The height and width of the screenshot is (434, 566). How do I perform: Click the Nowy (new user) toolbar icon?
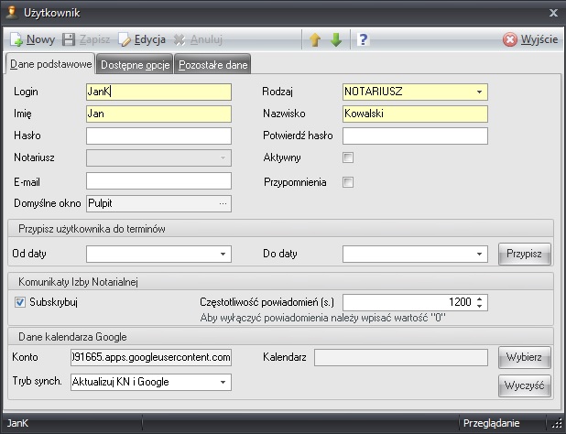click(16, 40)
